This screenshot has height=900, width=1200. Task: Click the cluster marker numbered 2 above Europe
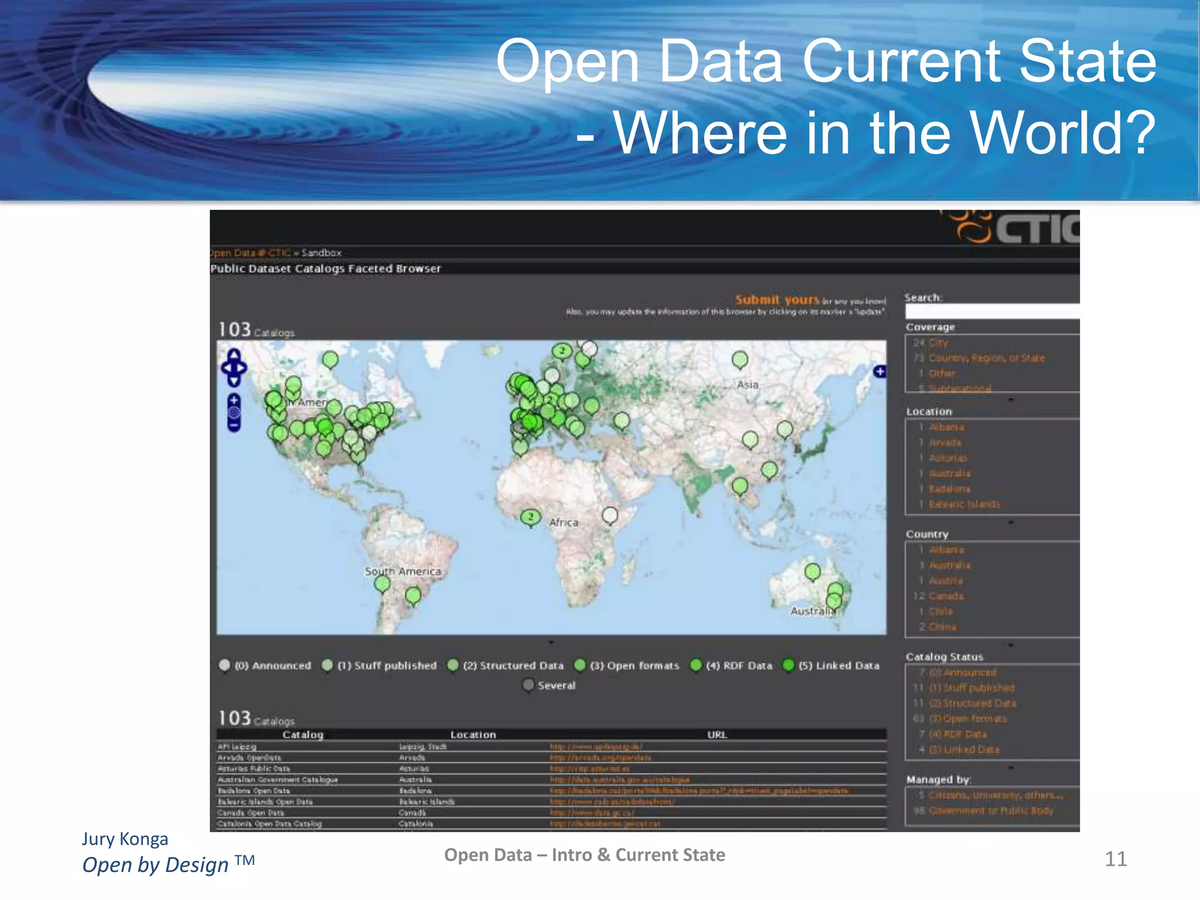tap(562, 352)
